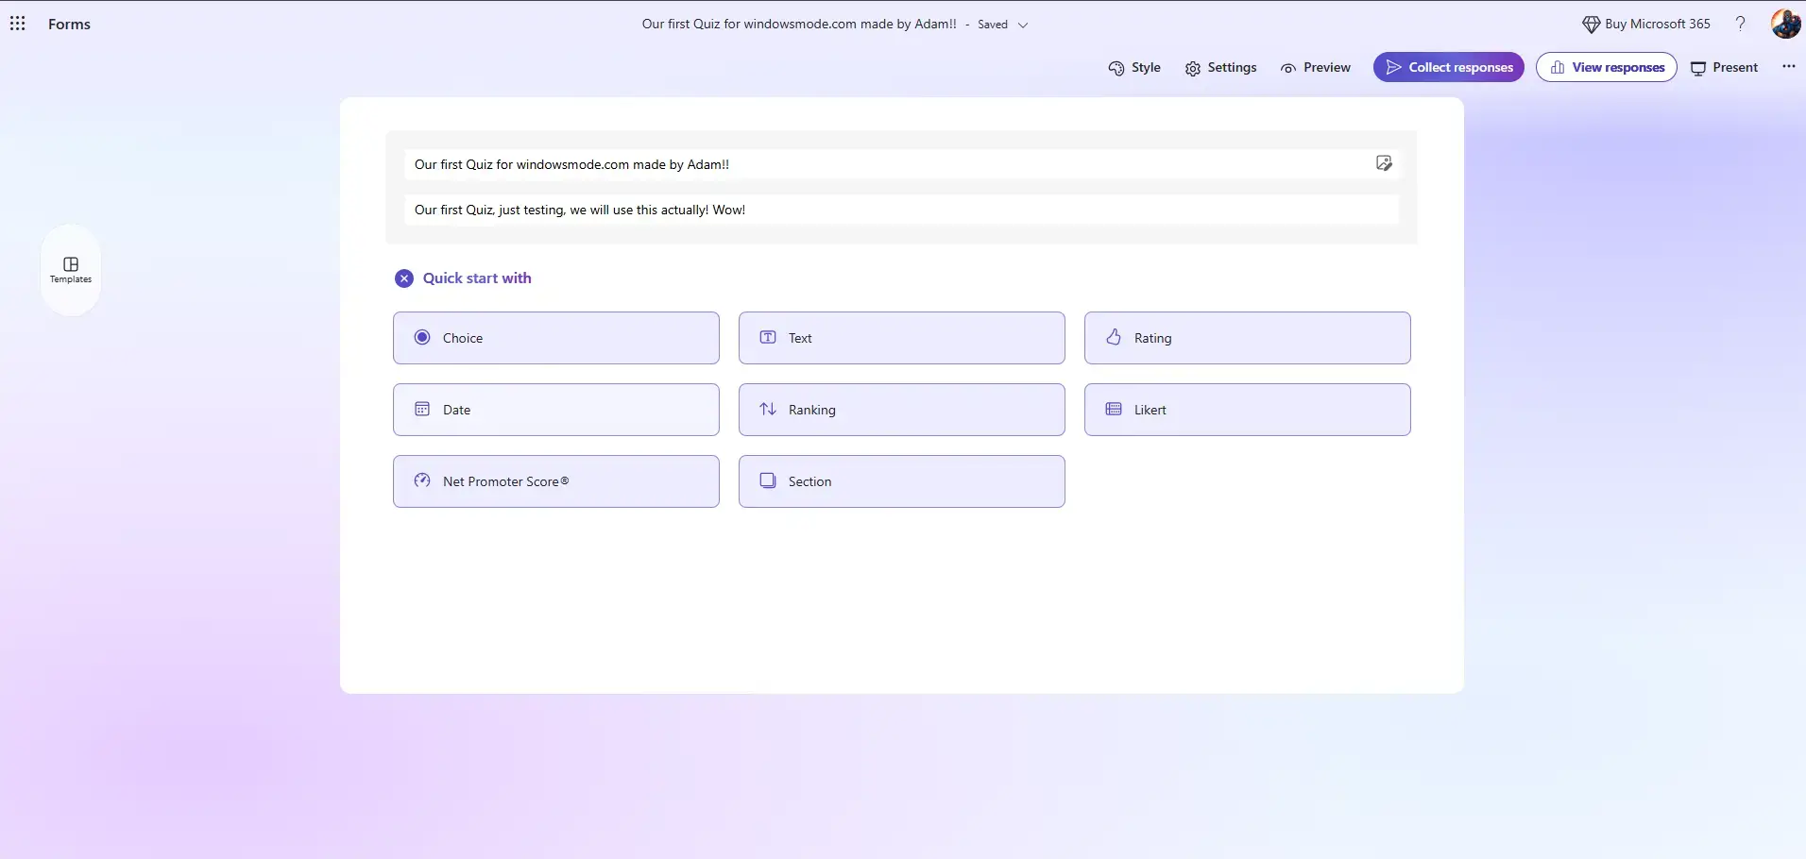
Task: Click the Collect responses button
Action: tap(1448, 67)
